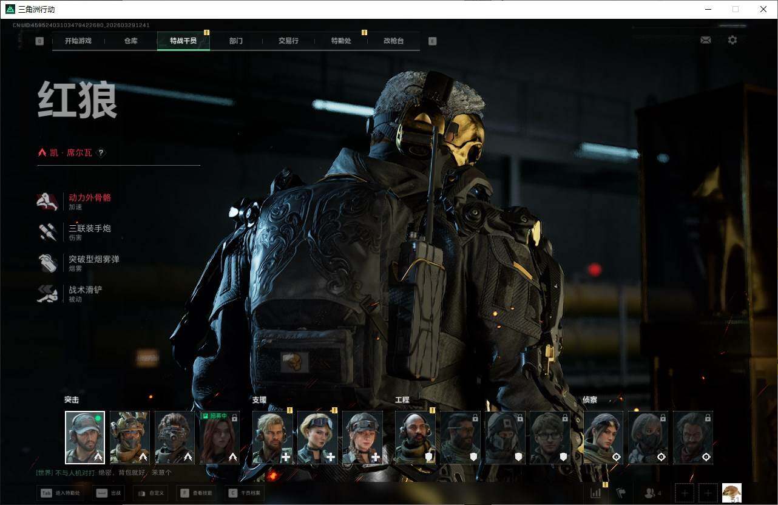Click the 突破型烟雾弹 smoke grenade icon
Image resolution: width=778 pixels, height=505 pixels.
pyautogui.click(x=47, y=263)
